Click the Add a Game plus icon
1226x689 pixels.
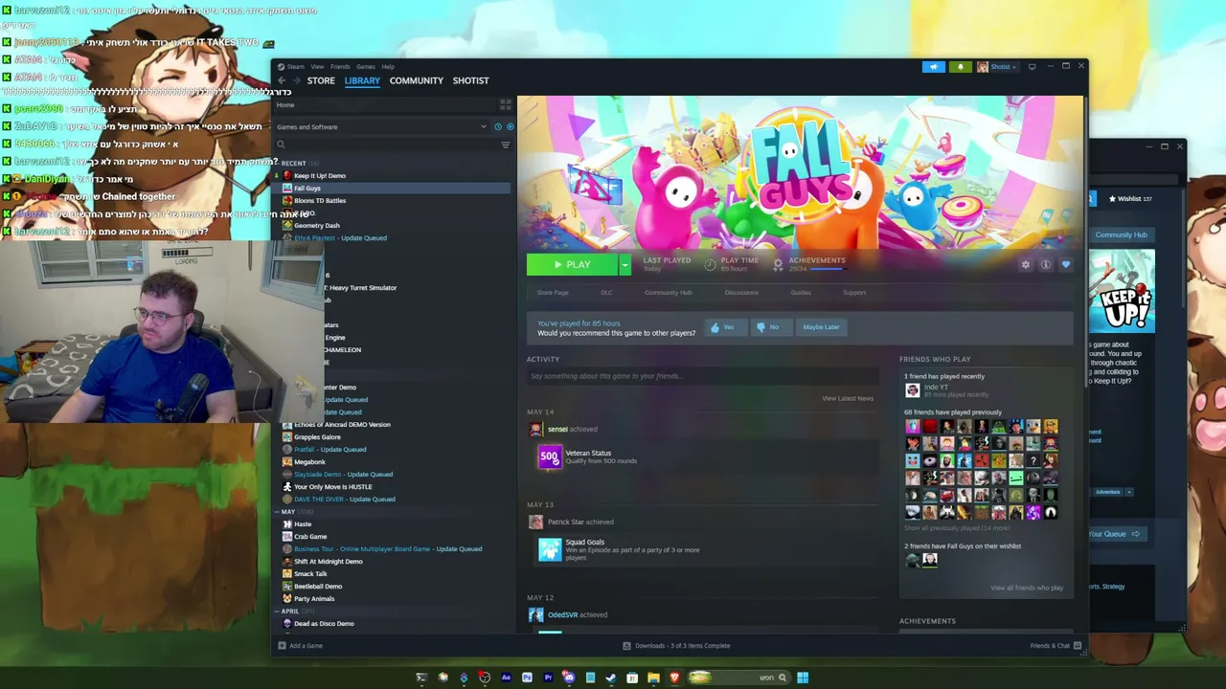pyautogui.click(x=282, y=645)
